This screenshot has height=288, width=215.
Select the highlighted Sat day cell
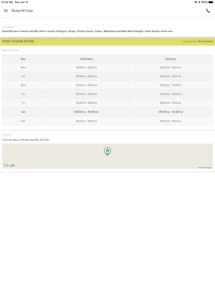click(23, 112)
